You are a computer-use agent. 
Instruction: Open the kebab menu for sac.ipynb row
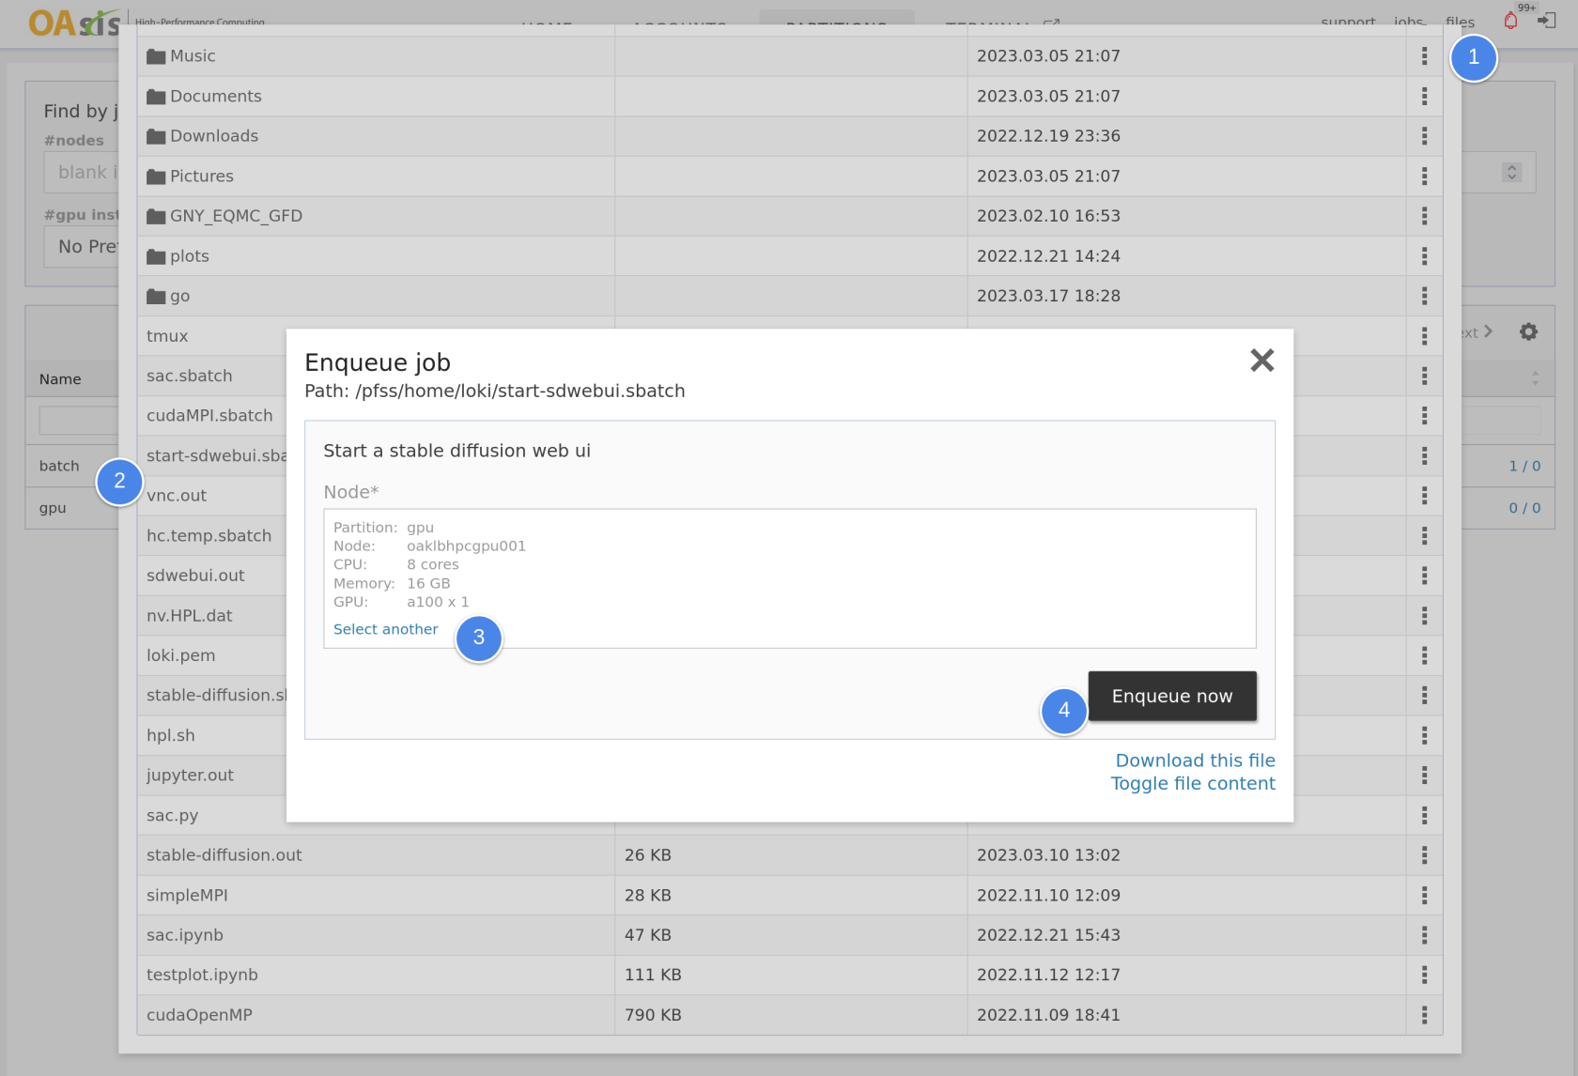pyautogui.click(x=1424, y=934)
